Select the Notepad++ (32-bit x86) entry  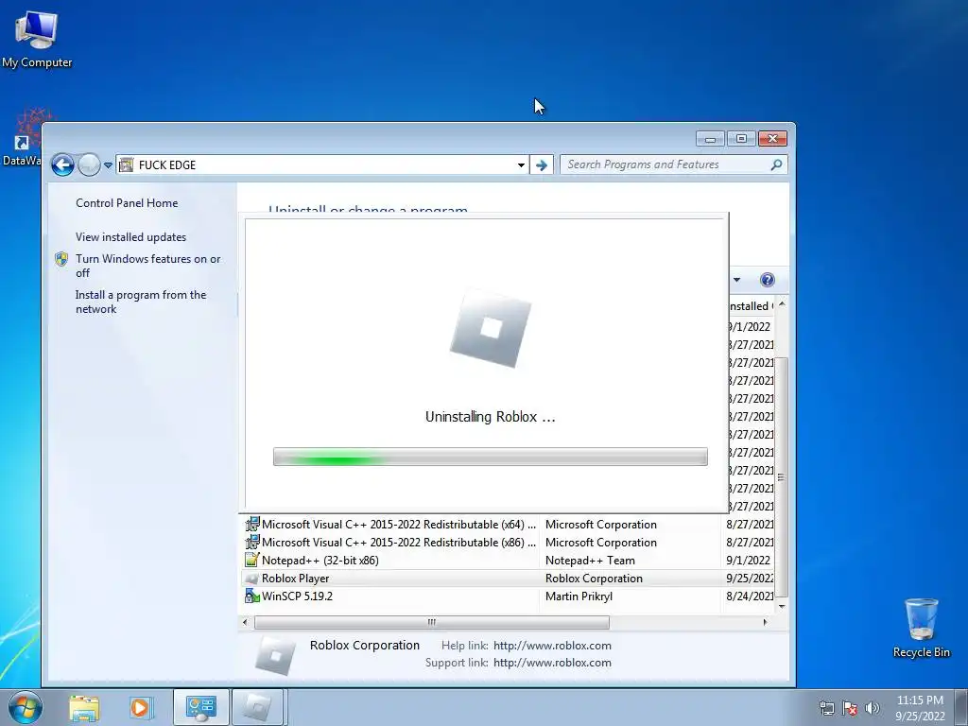[510, 560]
